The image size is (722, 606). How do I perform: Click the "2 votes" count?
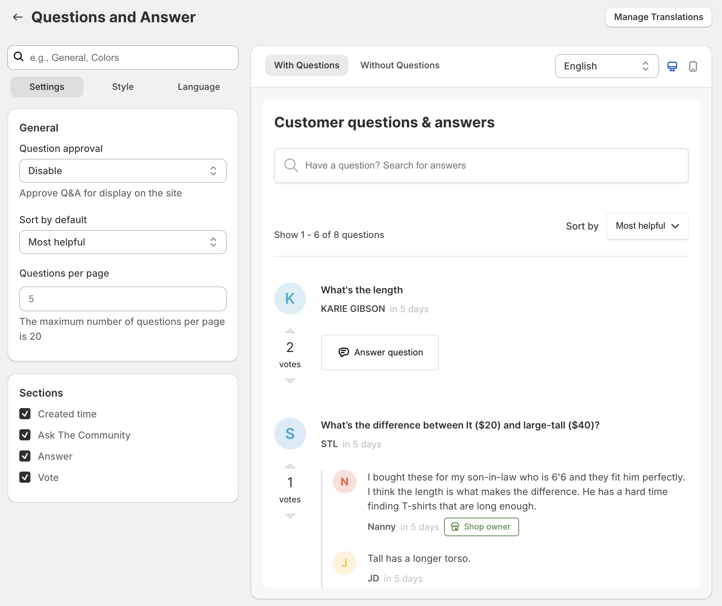coord(290,355)
